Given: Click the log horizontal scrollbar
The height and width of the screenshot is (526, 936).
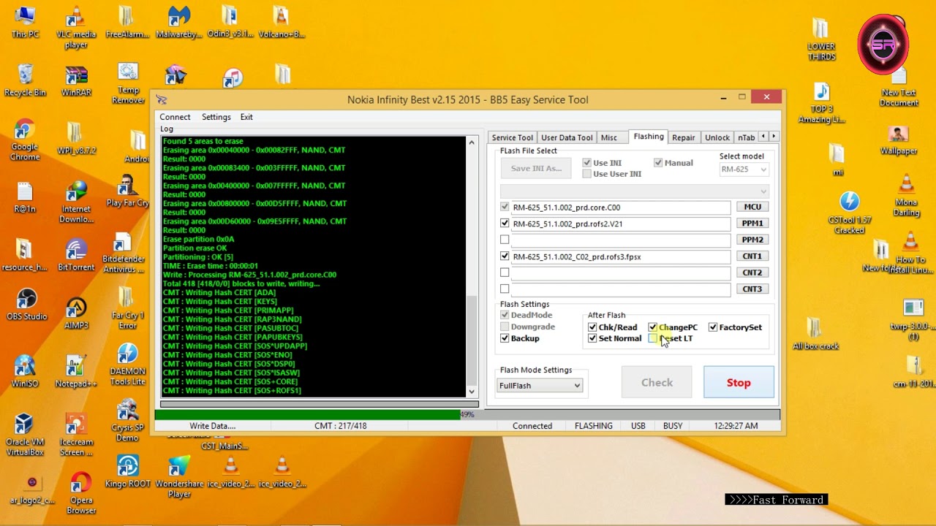Looking at the screenshot, I should (319, 403).
